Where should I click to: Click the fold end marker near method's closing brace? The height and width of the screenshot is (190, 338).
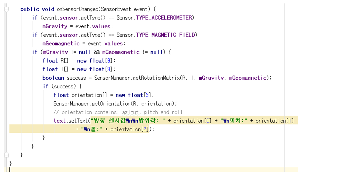point(7,155)
